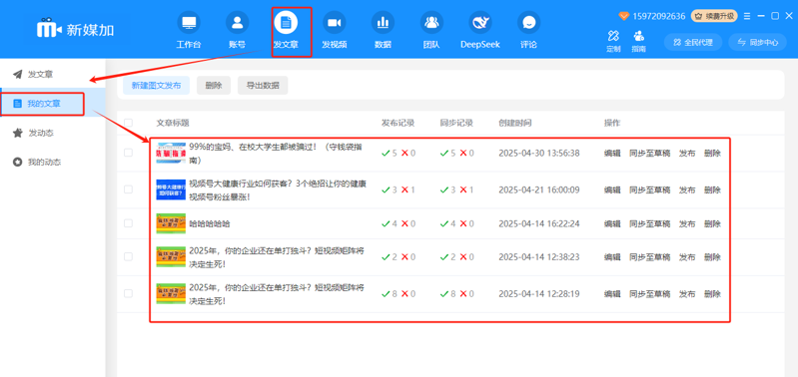Image resolution: width=798 pixels, height=377 pixels.
Task: Click 编辑 for the 视频号大健康行业 article
Action: tap(612, 190)
